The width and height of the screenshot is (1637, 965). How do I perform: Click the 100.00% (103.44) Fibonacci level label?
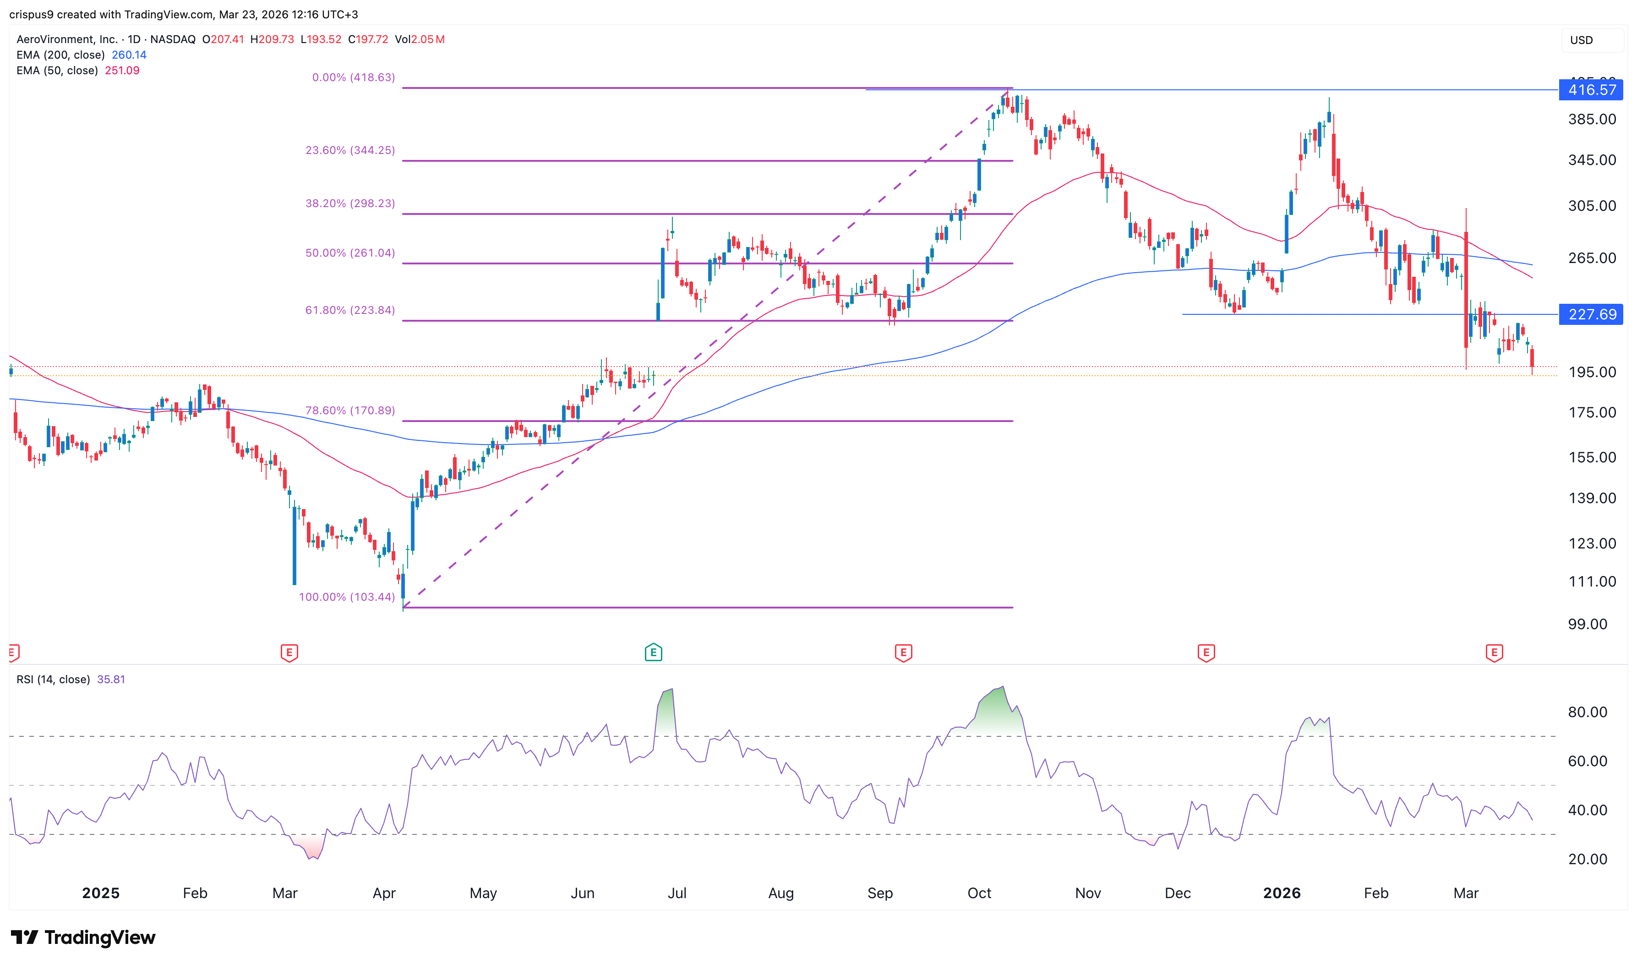coord(346,597)
